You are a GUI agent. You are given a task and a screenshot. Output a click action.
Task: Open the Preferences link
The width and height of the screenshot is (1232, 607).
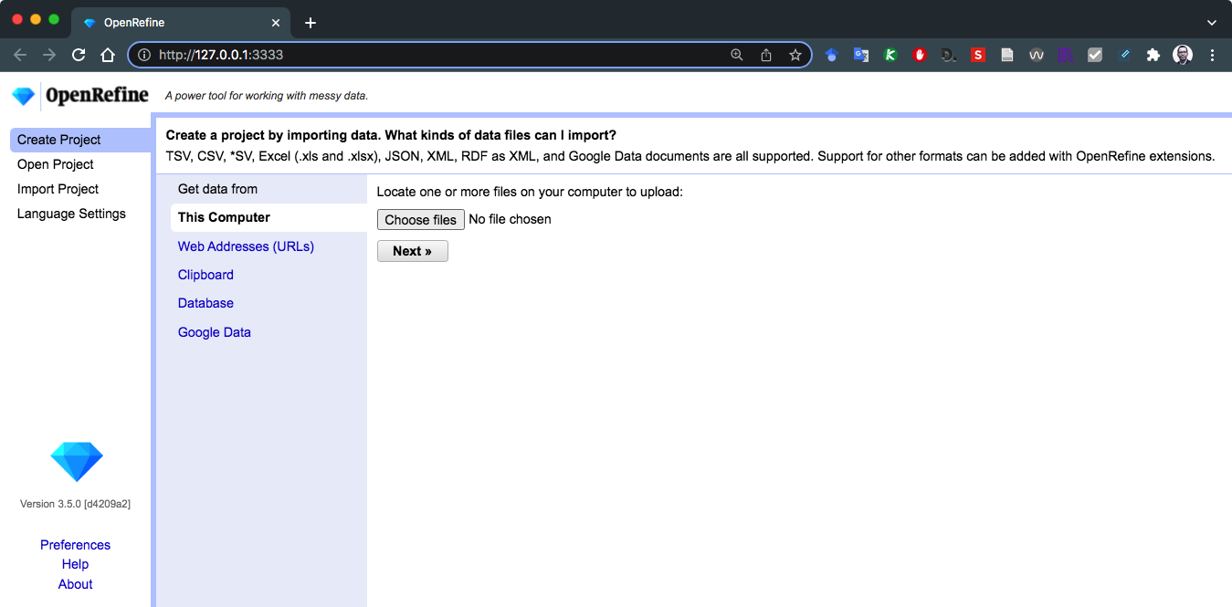click(75, 545)
